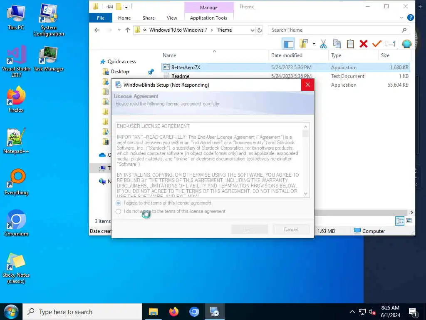426x320 pixels.
Task: Open the View ribbon tab
Action: tap(172, 17)
